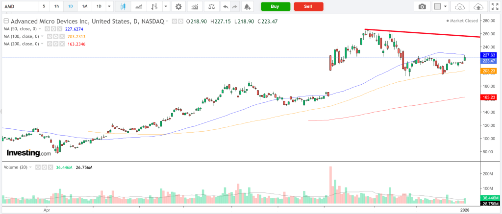Toggle the Volume (20) indicator visibility
The width and height of the screenshot is (502, 214).
[38, 167]
